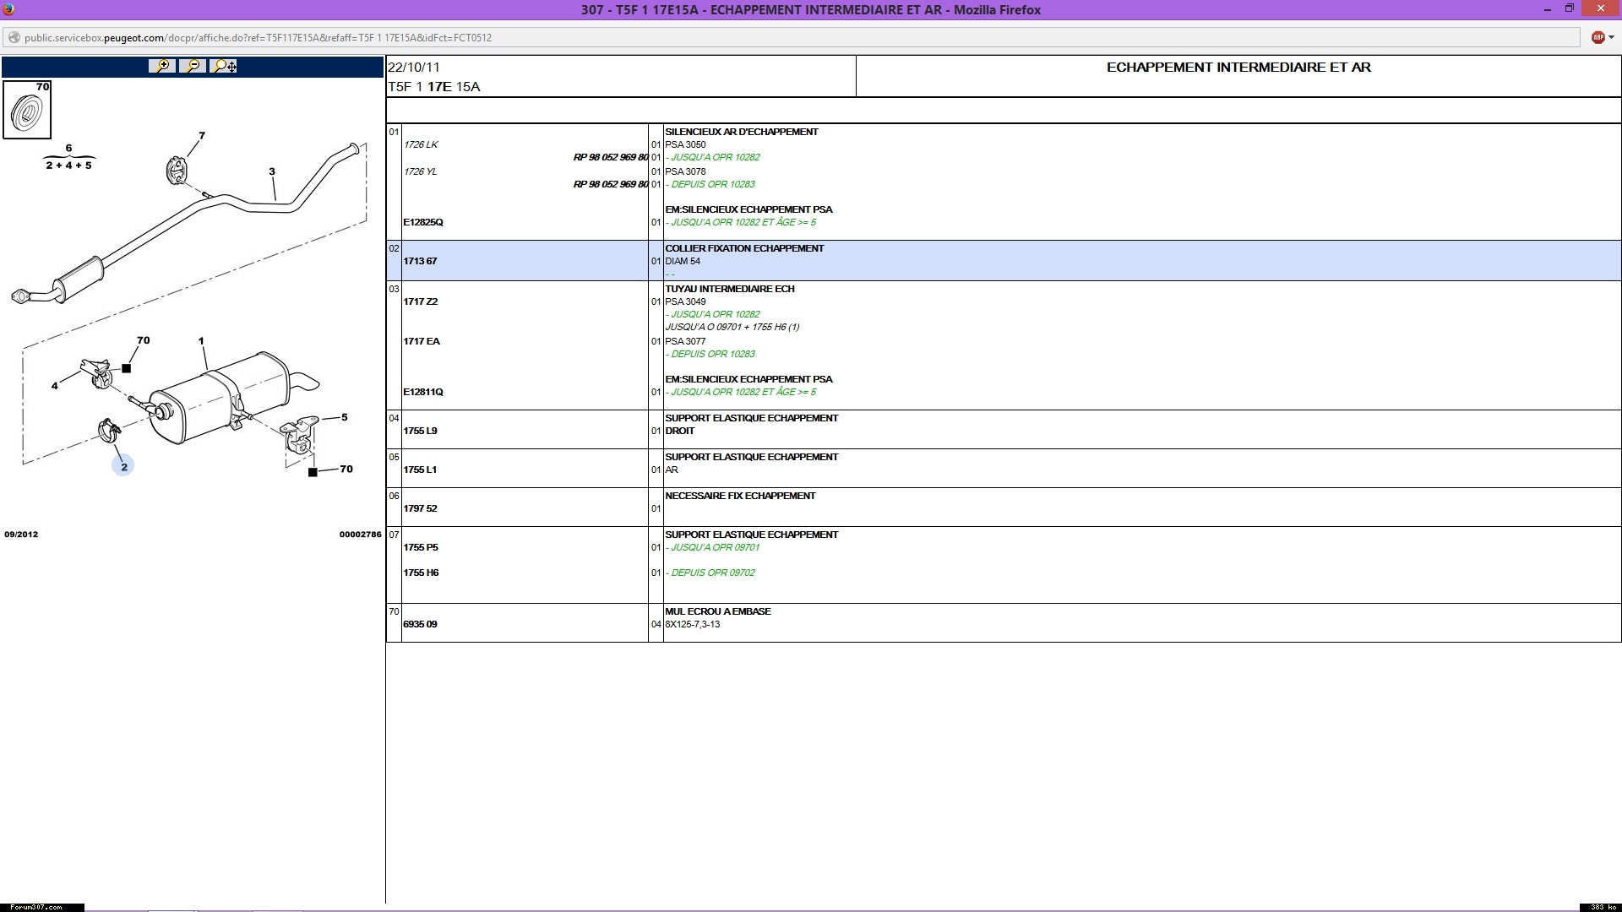Click the zoom in magnifier icon
Viewport: 1622px width, 912px height.
tap(161, 66)
